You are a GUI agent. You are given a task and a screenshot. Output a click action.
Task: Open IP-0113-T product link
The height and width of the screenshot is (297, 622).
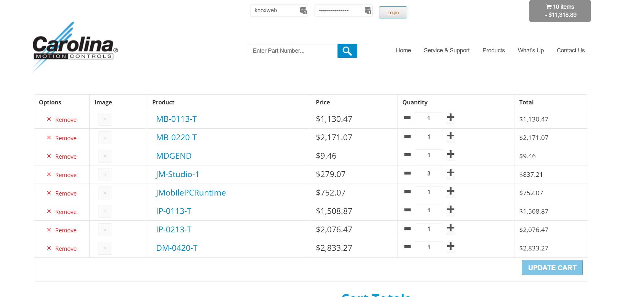point(174,211)
